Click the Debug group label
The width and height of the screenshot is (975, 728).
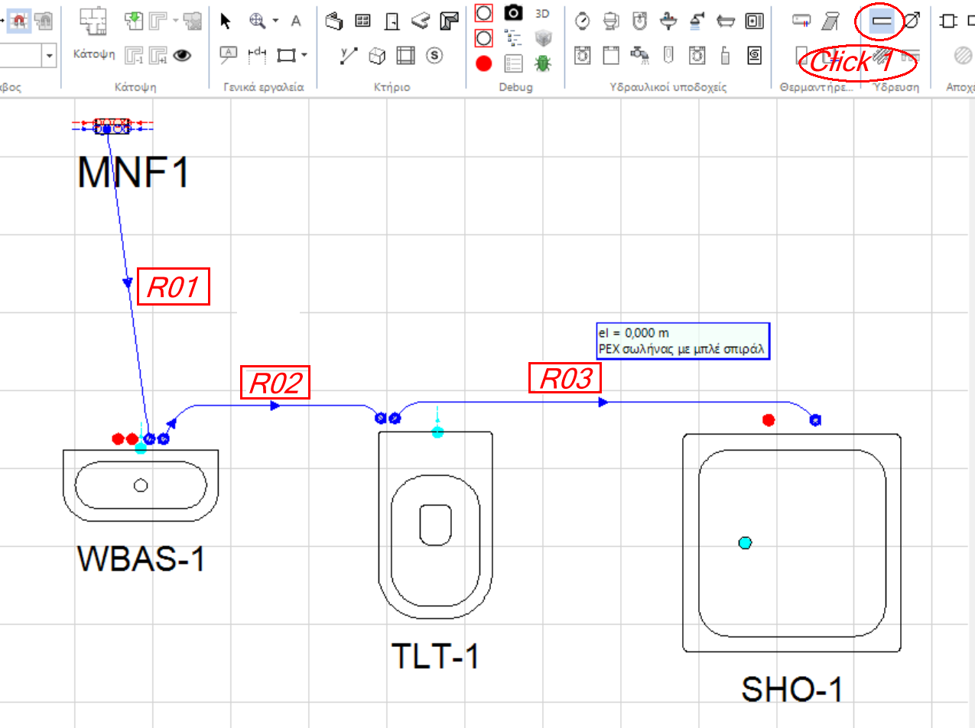tap(515, 87)
